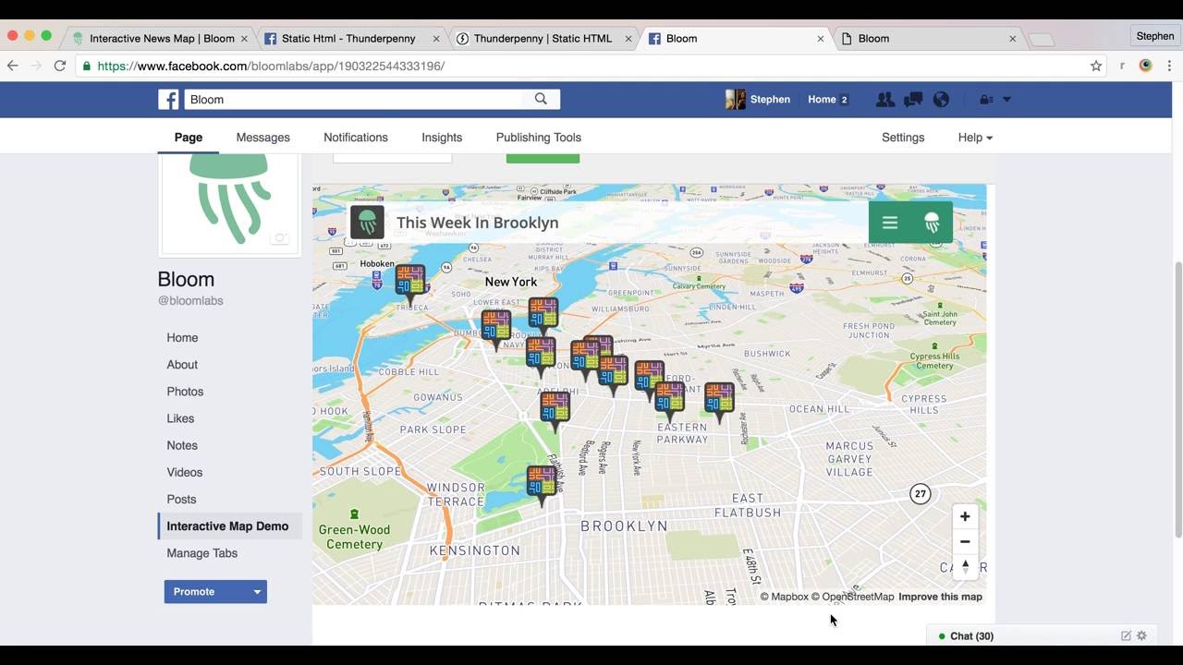1183x665 pixels.
Task: Go back in browser history
Action: [13, 66]
